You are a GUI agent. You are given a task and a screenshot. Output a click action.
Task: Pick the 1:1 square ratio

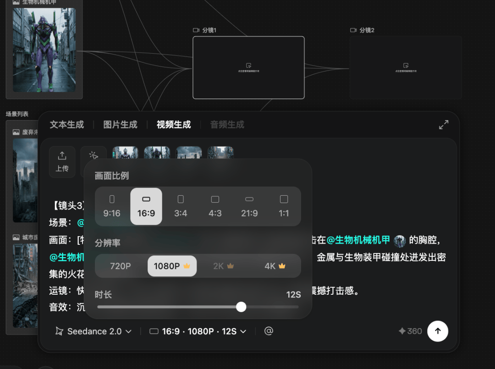coord(284,206)
